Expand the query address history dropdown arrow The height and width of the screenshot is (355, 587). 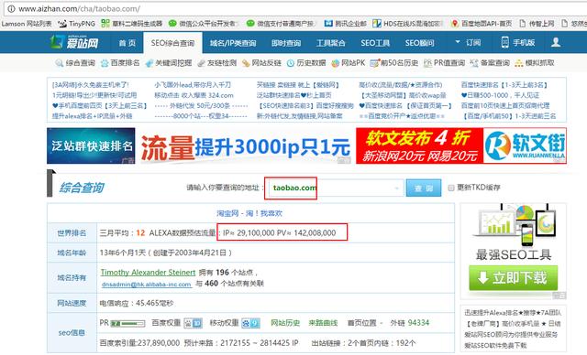396,188
